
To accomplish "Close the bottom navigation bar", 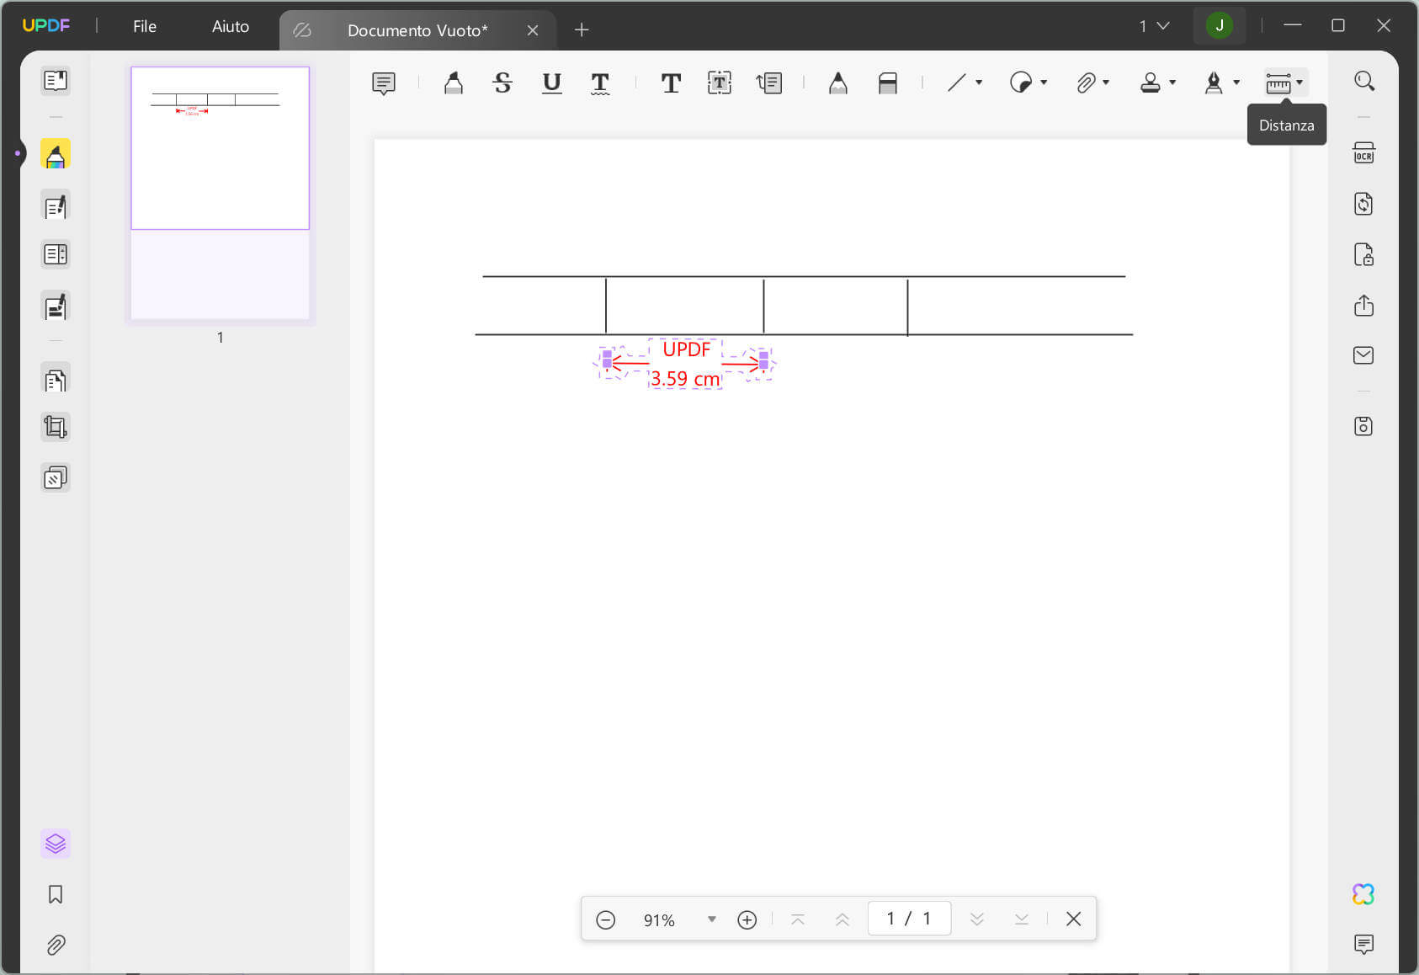I will [x=1074, y=919].
